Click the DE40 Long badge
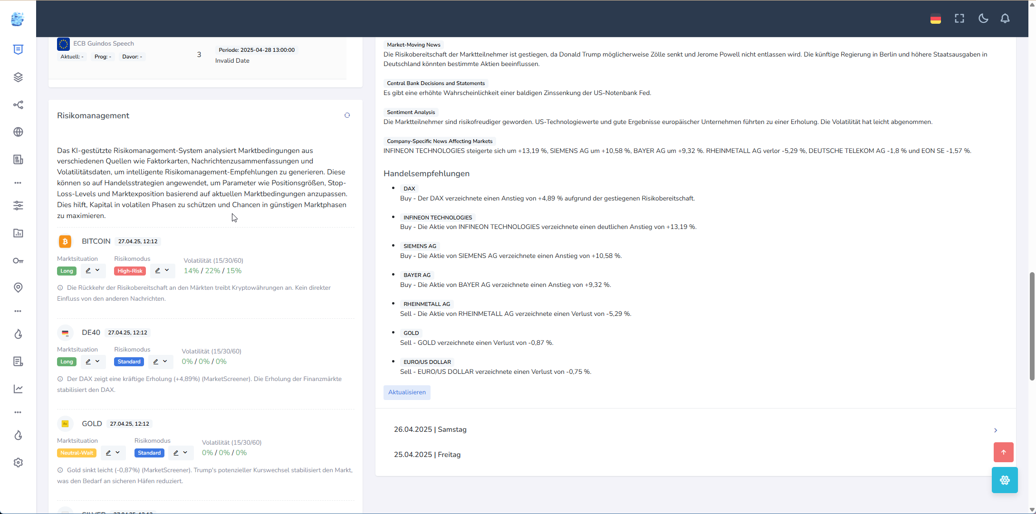This screenshot has height=514, width=1036. pyautogui.click(x=67, y=362)
